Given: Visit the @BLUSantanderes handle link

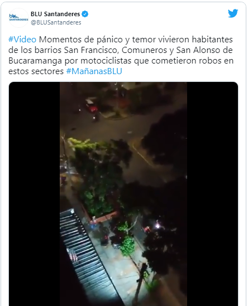Looking at the screenshot, I should coord(56,22).
